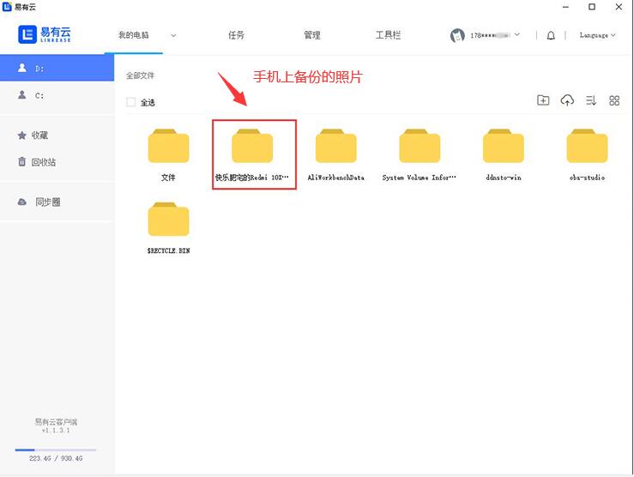Open the sort order icon
The image size is (634, 477).
(x=591, y=100)
